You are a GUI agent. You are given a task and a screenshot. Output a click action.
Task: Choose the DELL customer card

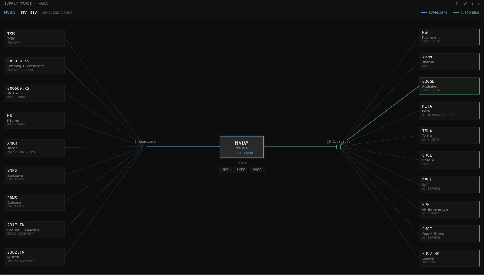[x=449, y=185]
